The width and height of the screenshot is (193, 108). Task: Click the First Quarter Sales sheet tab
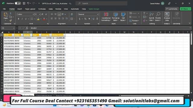pyautogui.click(x=64, y=96)
